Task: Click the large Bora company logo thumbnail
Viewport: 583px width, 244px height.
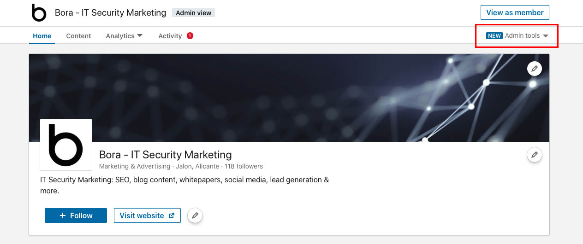Action: coord(66,145)
